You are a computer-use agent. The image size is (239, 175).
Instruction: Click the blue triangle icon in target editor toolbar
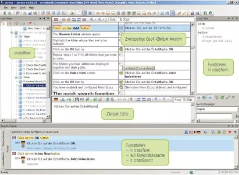(63, 99)
